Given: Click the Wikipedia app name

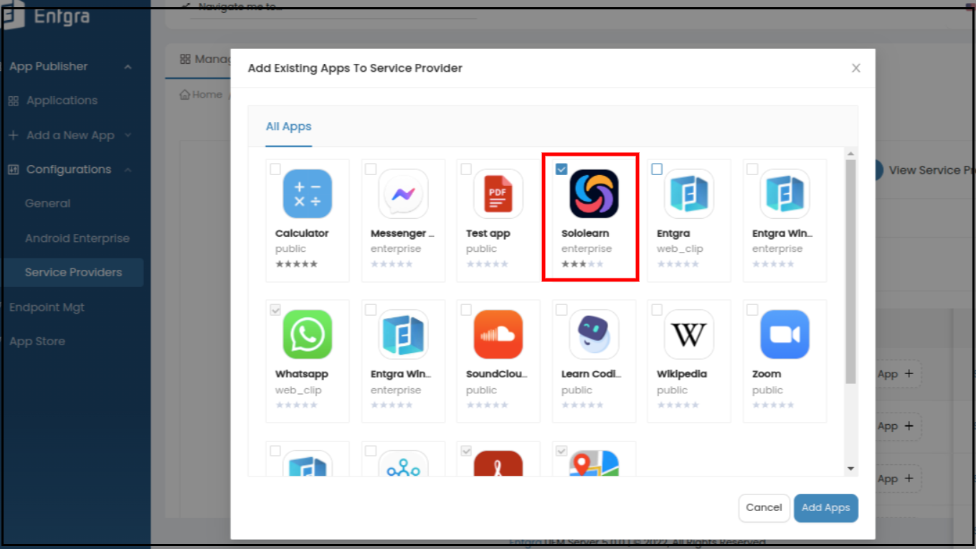Looking at the screenshot, I should 682,374.
